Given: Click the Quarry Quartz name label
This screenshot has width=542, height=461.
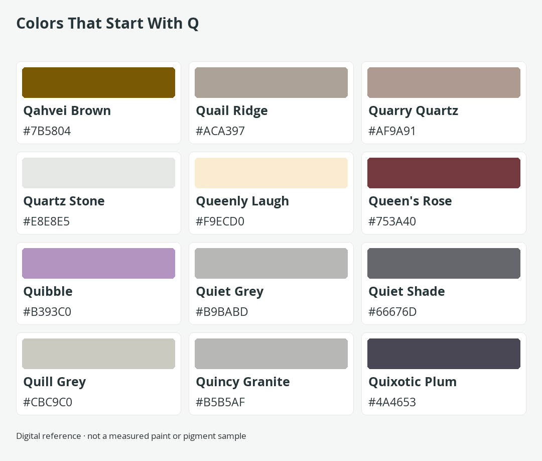Looking at the screenshot, I should [x=414, y=111].
